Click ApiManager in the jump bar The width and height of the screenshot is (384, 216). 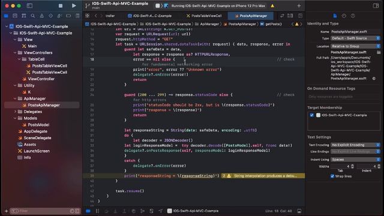207,24
